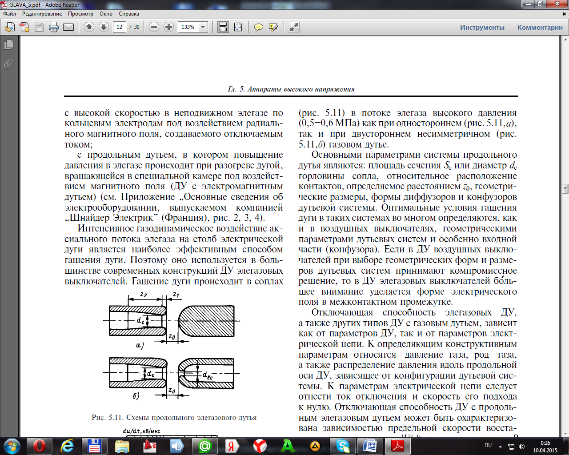Click the blue speaker taskbar app icon
The height and width of the screenshot is (455, 569).
click(x=177, y=446)
